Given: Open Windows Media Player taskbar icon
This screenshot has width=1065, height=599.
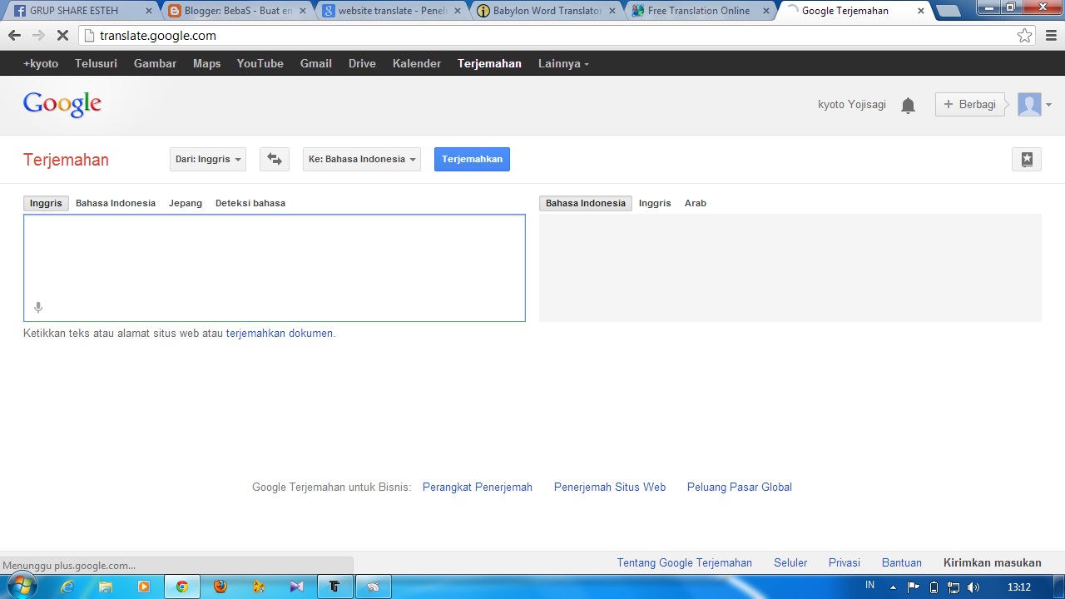Looking at the screenshot, I should click(x=143, y=587).
